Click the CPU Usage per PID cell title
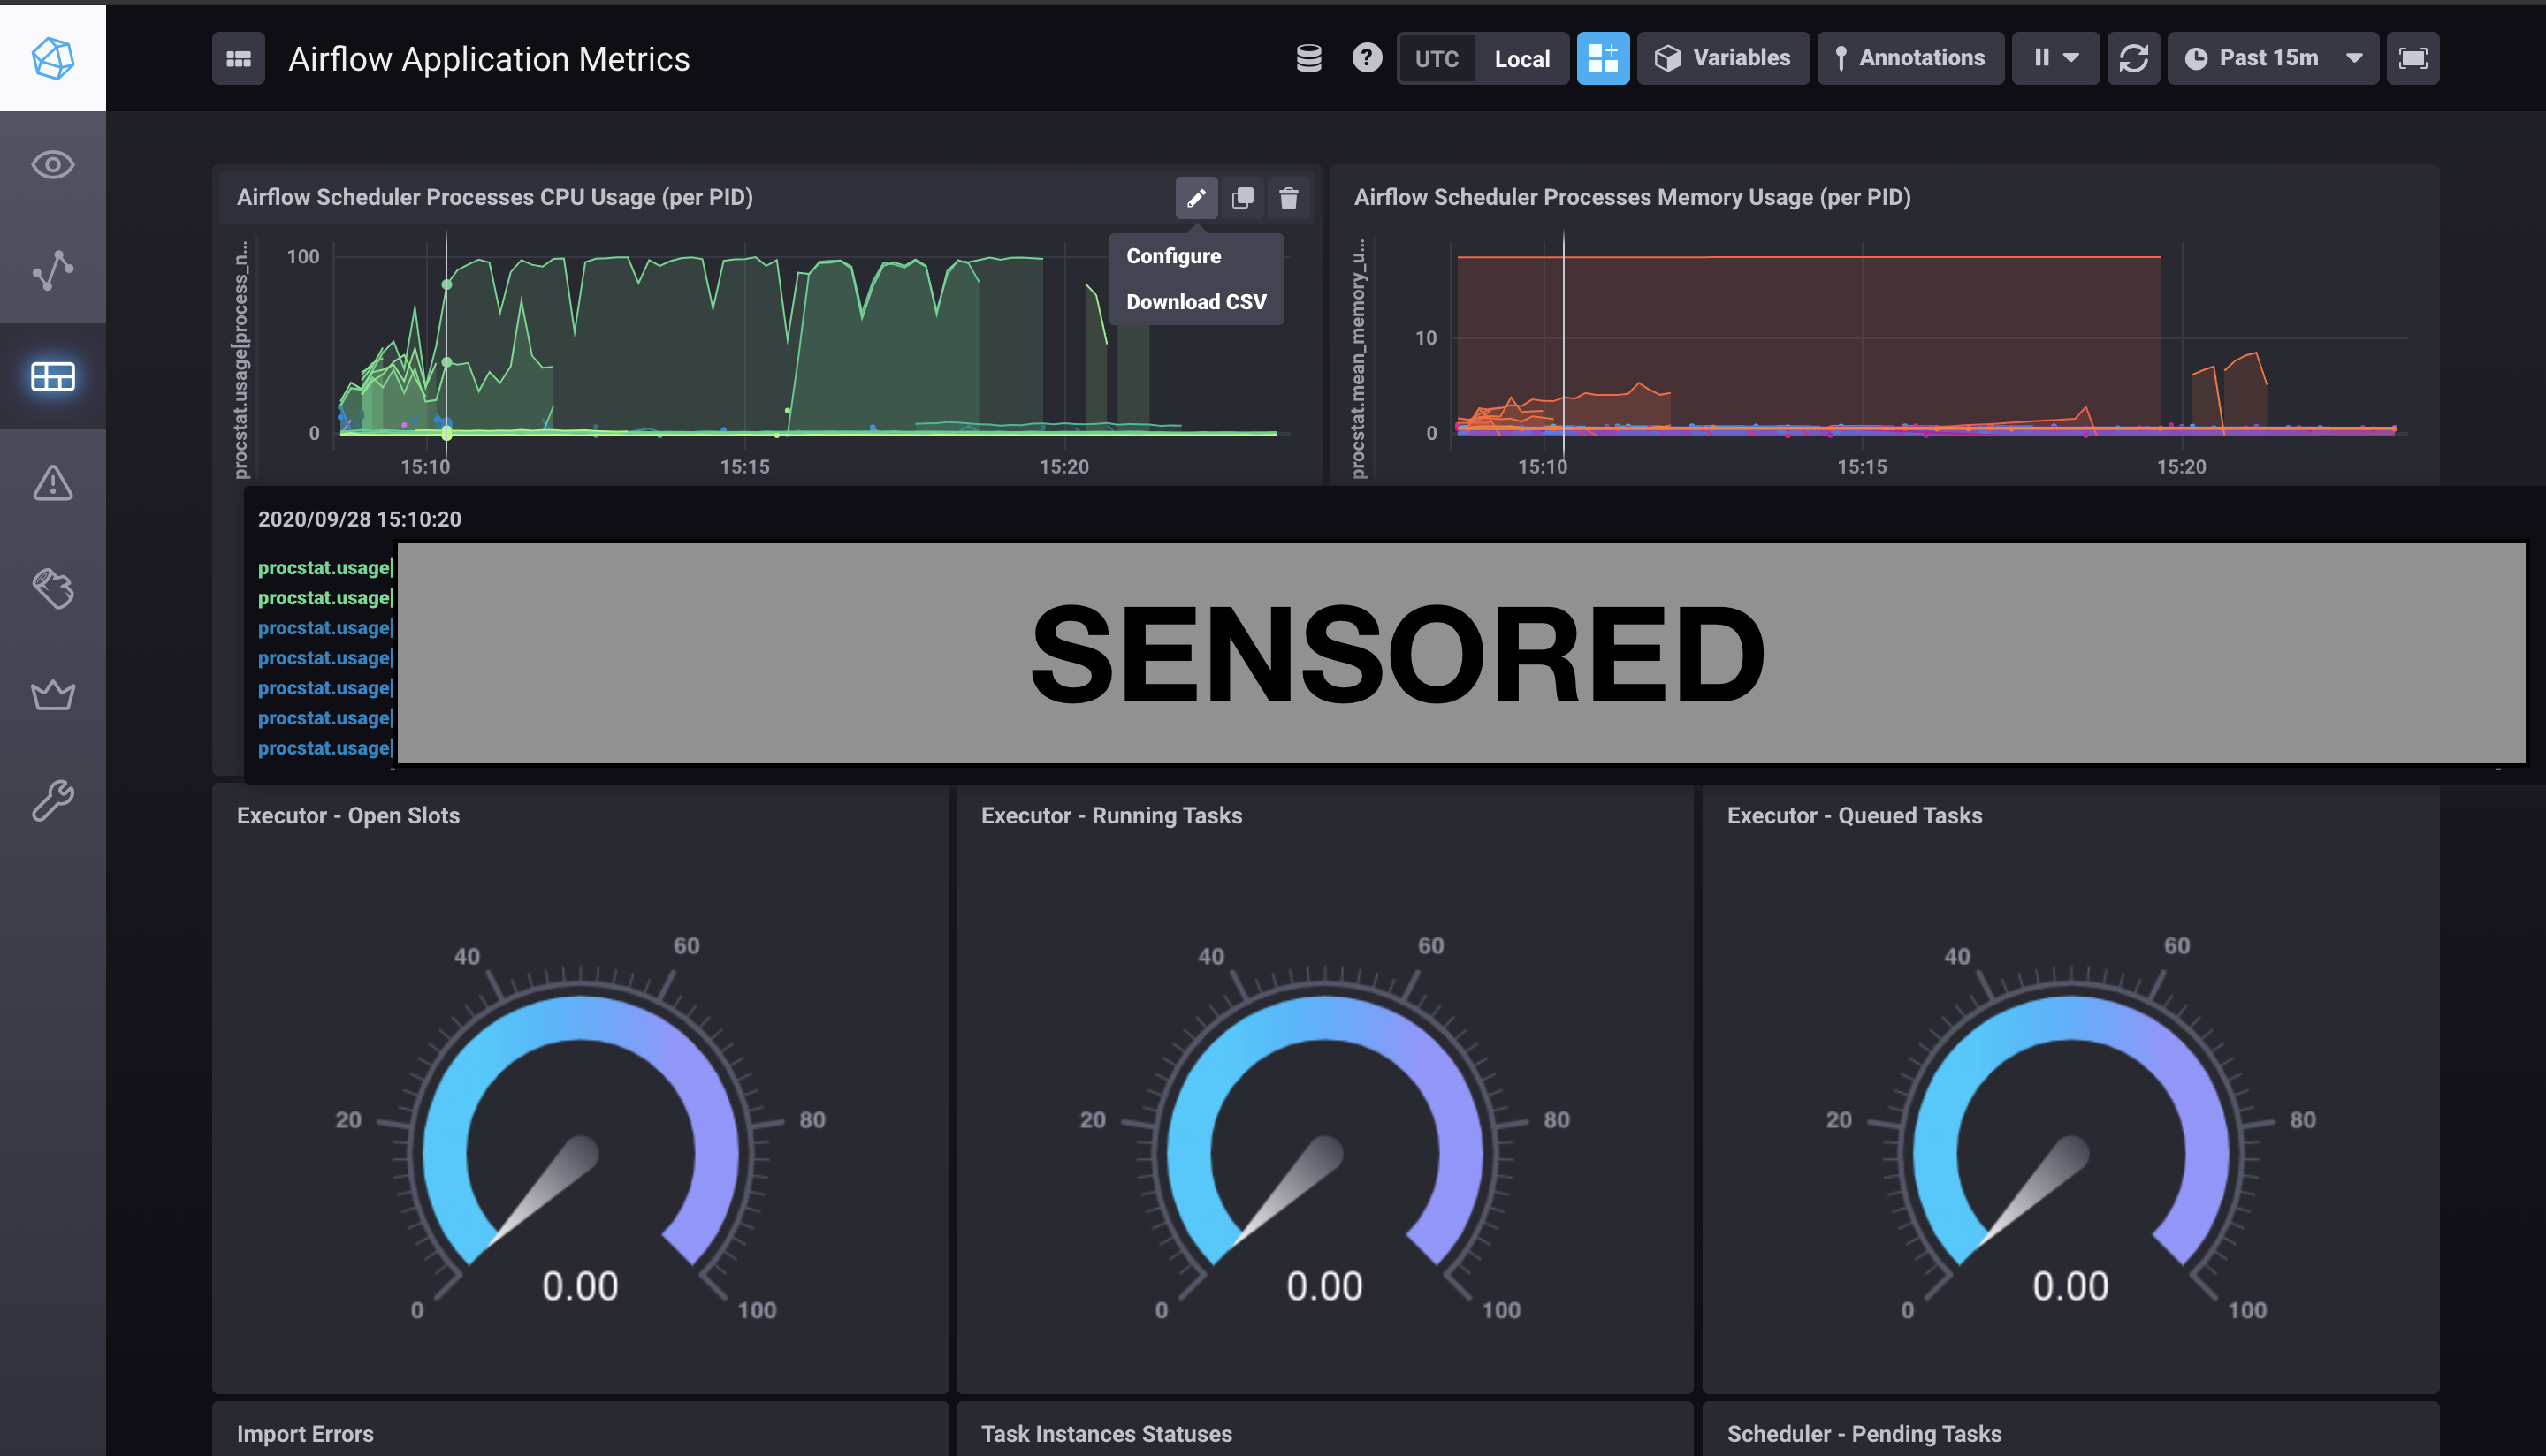The image size is (2546, 1456). (494, 197)
